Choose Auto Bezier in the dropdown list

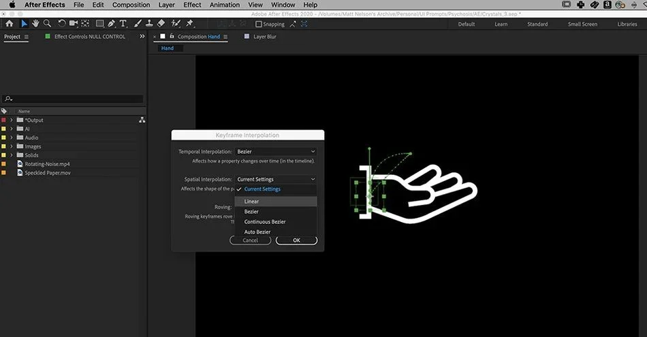point(276,231)
